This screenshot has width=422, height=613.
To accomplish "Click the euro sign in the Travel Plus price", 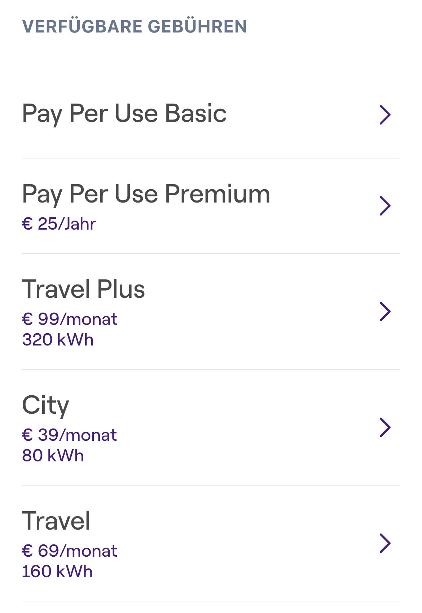I will (x=27, y=319).
